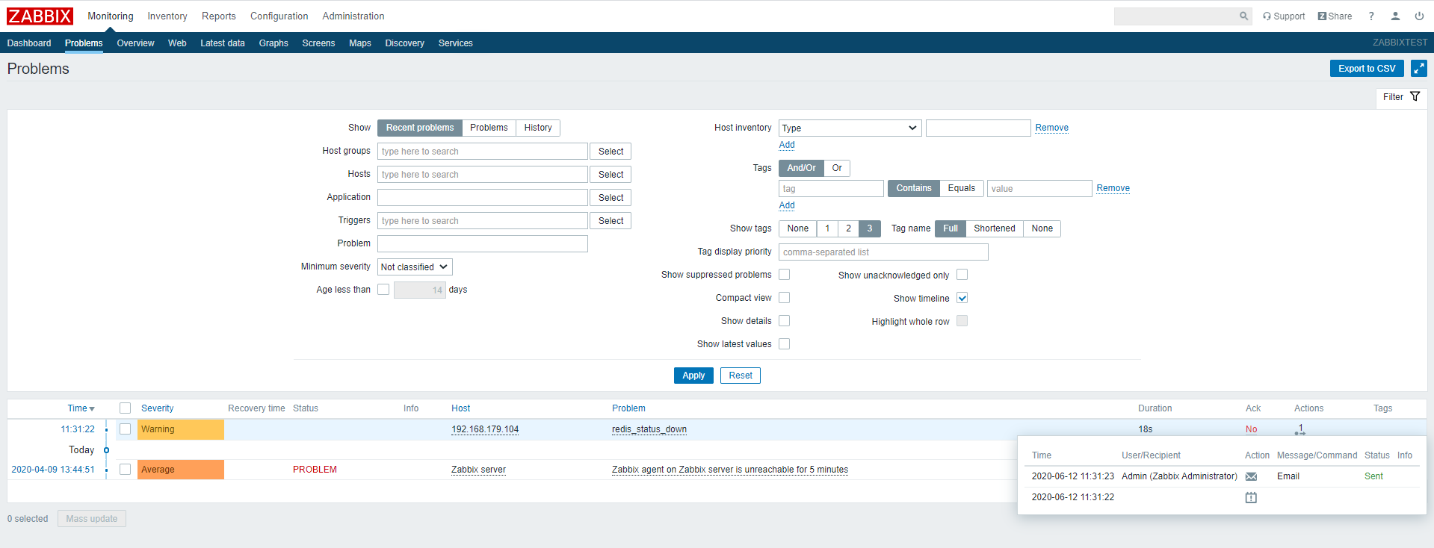Open Support via headset icon
This screenshot has width=1434, height=548.
pyautogui.click(x=1283, y=16)
